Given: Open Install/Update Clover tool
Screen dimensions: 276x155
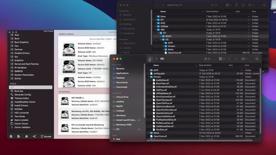Looking at the screenshot, I should [25, 102].
